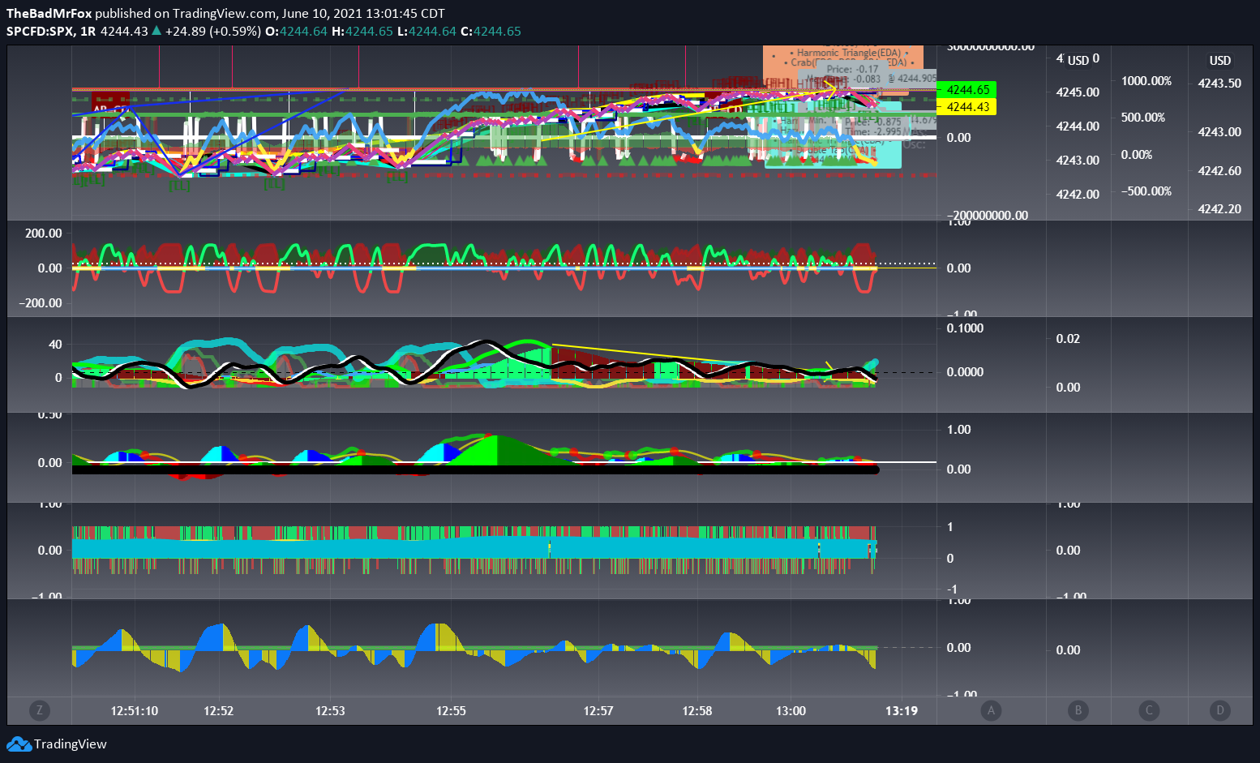
Task: Click the USD label on the far-right scale
Action: tap(1220, 61)
